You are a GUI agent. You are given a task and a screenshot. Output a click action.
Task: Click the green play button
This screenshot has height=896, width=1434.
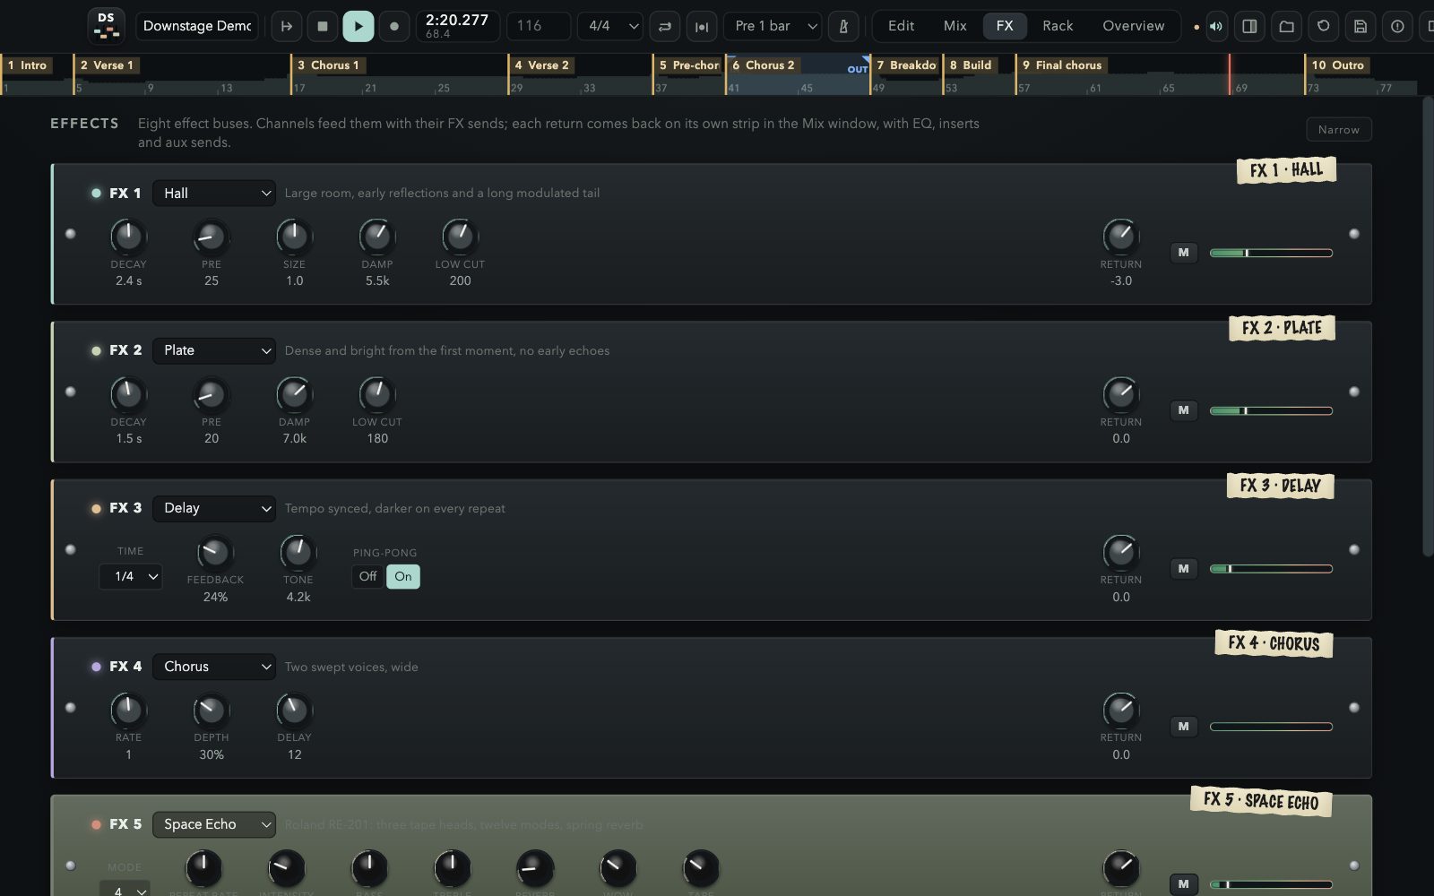click(358, 26)
